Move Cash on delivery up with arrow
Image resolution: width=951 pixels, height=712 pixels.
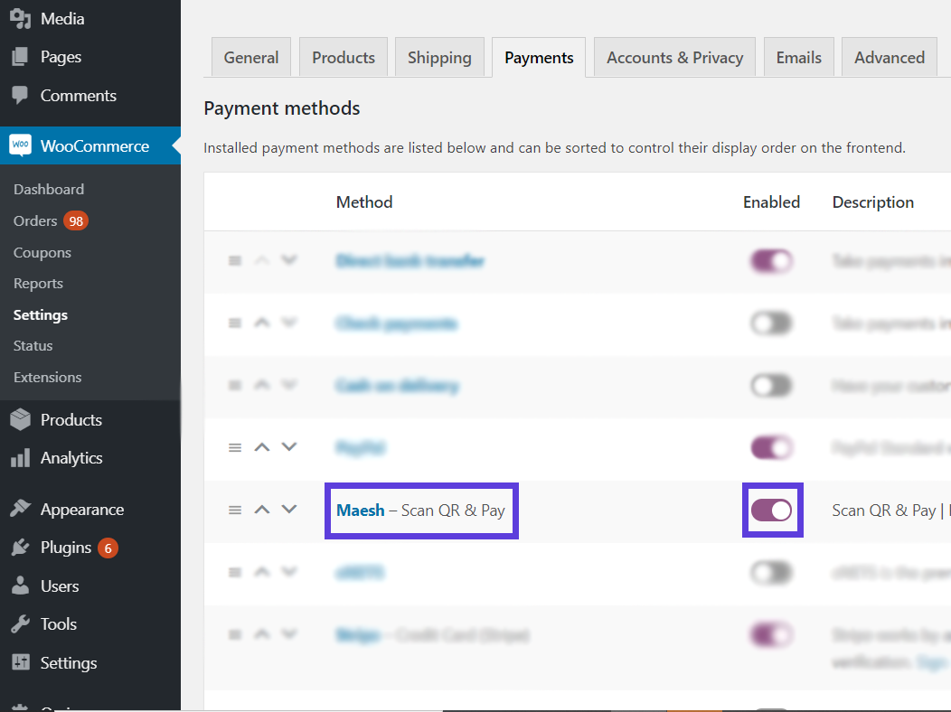262,385
